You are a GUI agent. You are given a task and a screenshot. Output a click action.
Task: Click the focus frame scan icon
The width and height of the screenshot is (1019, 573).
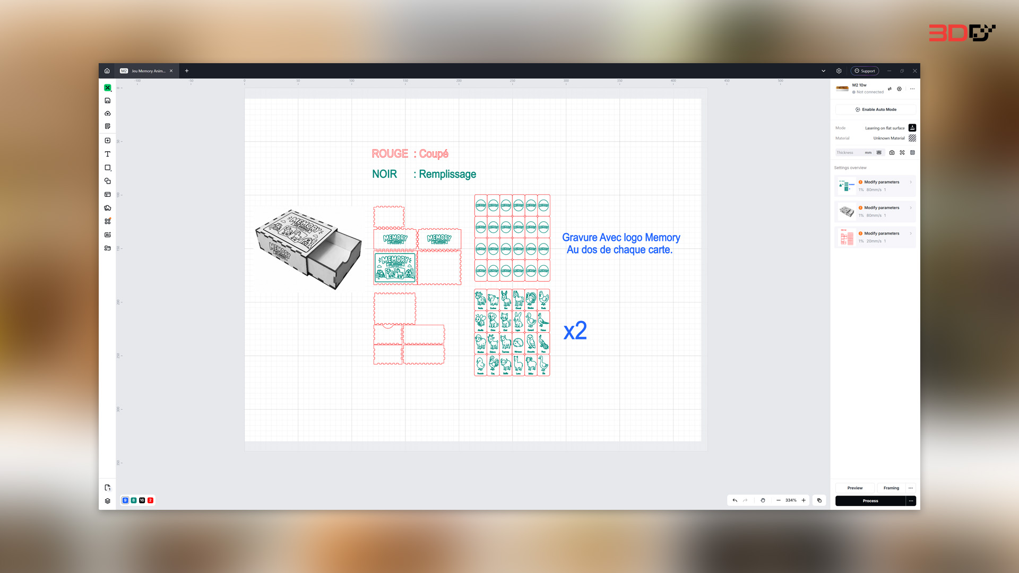[x=902, y=153]
